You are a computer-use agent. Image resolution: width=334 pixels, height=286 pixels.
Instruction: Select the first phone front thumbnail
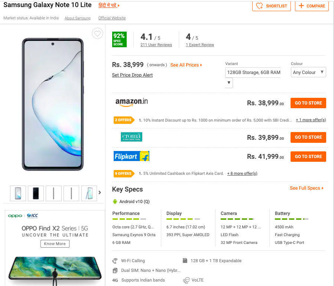(x=18, y=193)
